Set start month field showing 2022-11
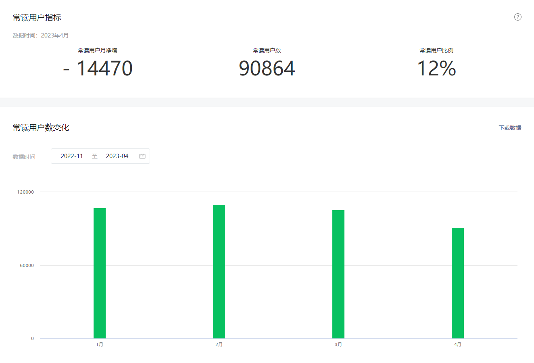Viewport: 534px width, 363px height. (72, 156)
